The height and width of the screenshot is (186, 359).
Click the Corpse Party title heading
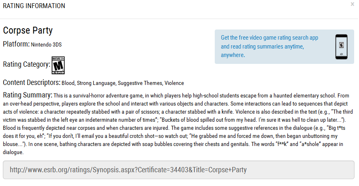[28, 30]
